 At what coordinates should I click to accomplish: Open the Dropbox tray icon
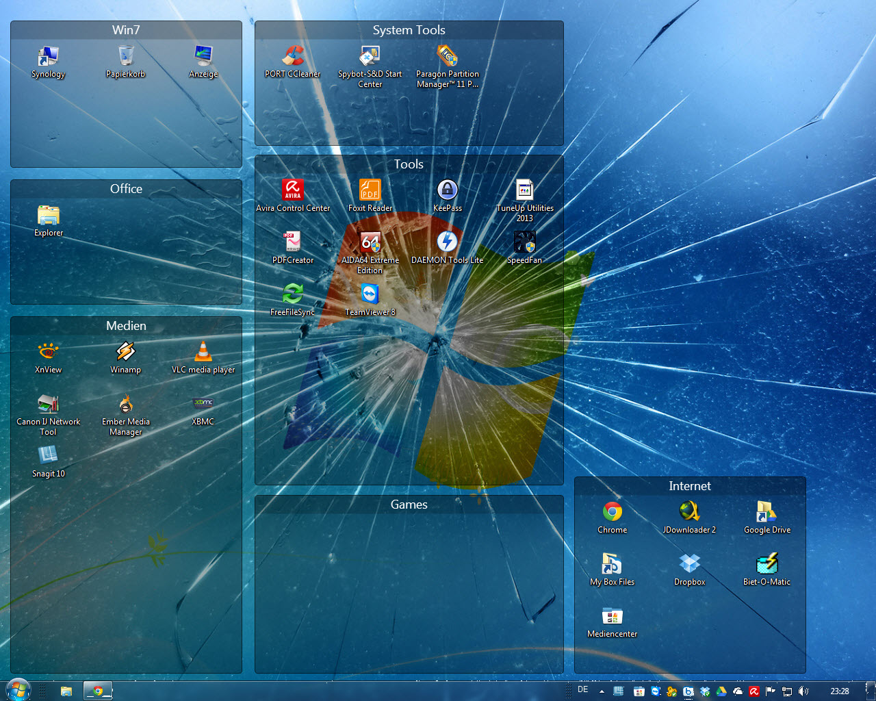tap(705, 691)
